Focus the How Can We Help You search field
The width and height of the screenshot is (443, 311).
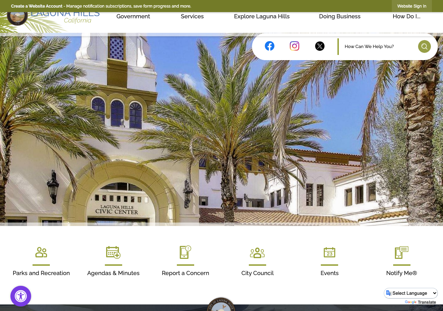[x=378, y=46]
